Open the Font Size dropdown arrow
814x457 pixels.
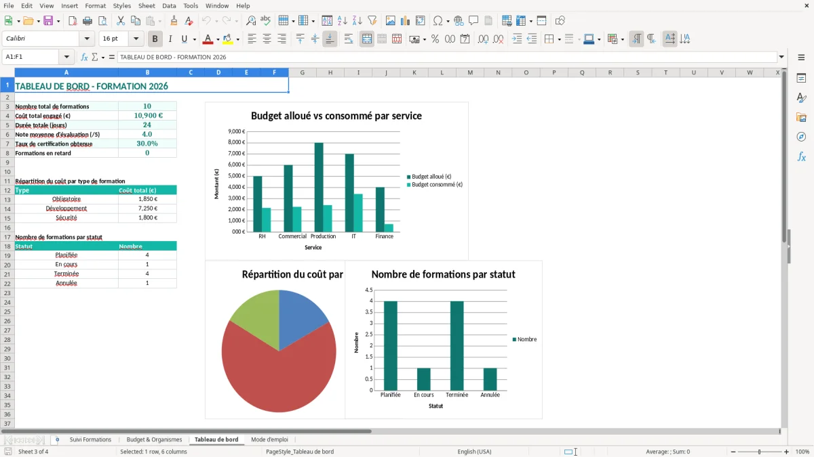136,39
